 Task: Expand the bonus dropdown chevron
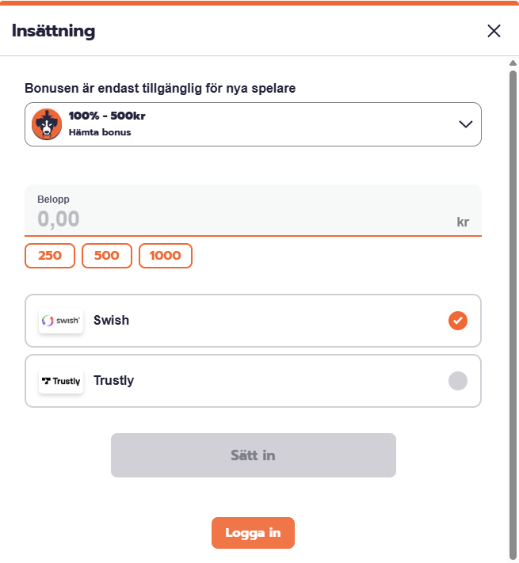click(466, 124)
